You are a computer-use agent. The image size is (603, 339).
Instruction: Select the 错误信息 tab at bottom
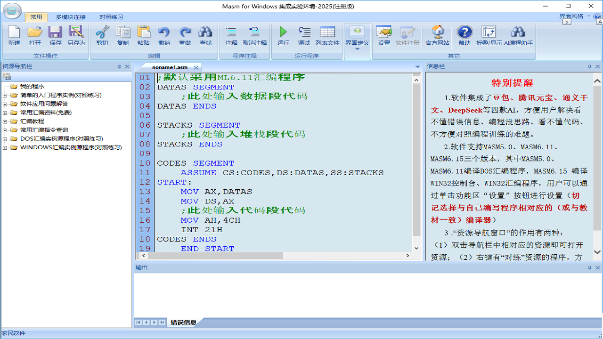(184, 323)
